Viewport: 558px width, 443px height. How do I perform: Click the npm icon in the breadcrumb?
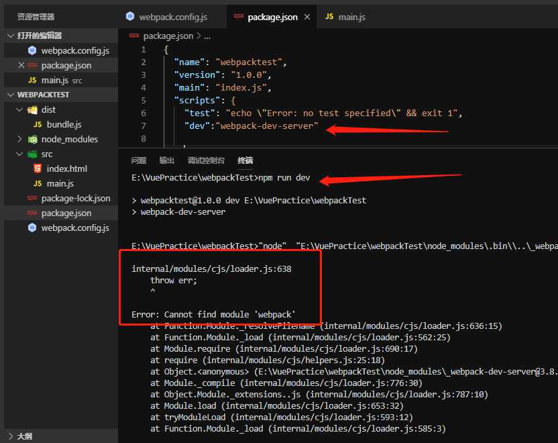(x=134, y=36)
